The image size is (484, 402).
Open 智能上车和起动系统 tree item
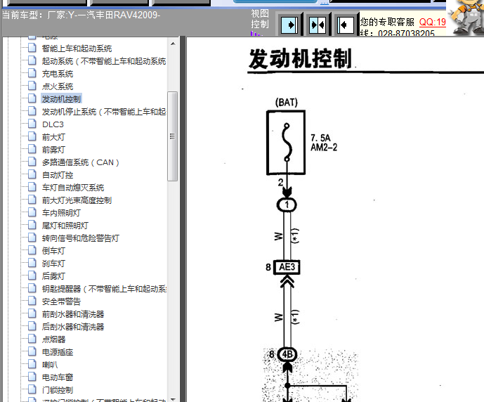(x=77, y=48)
